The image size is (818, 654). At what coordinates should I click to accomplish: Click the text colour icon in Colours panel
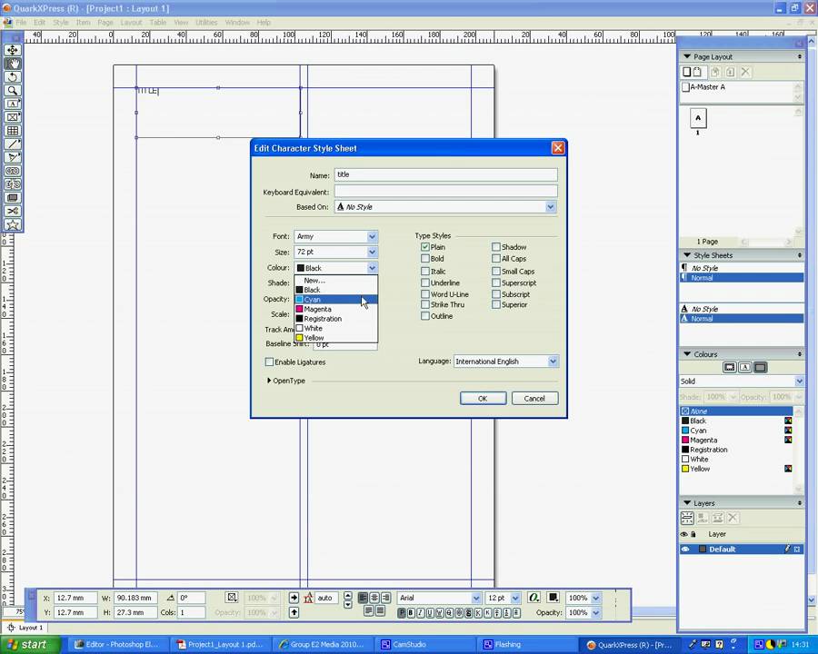745,368
